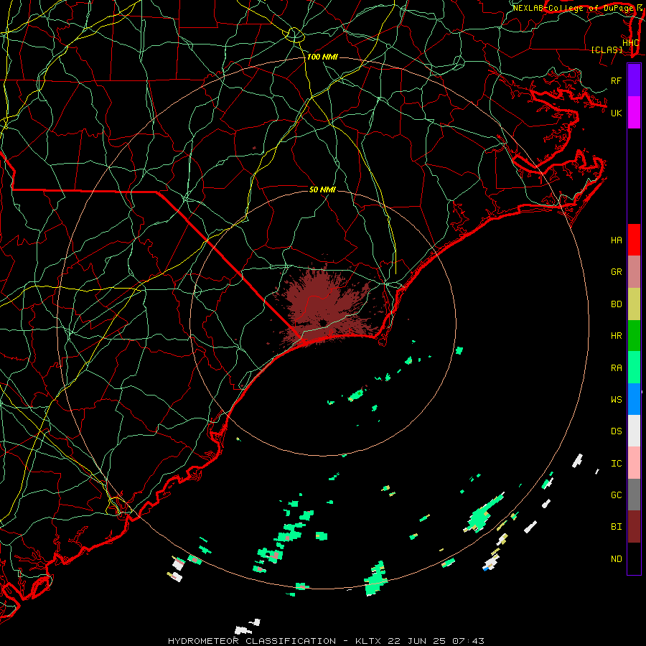Viewport: 646px width, 646px height.
Task: Click the HA red legend swatch
Action: click(x=634, y=240)
